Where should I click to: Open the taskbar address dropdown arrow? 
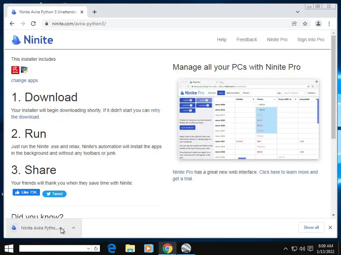[x=89, y=248]
